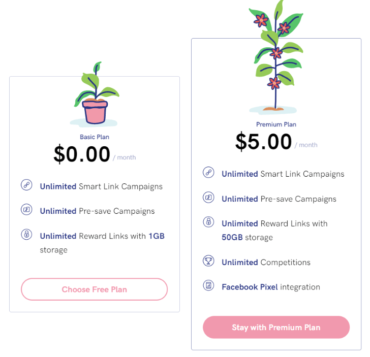
Task: Click the Competitions trophy icon
Action: (208, 261)
